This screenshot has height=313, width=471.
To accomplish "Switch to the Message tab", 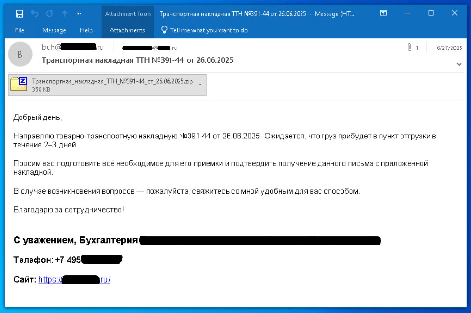I will 54,30.
